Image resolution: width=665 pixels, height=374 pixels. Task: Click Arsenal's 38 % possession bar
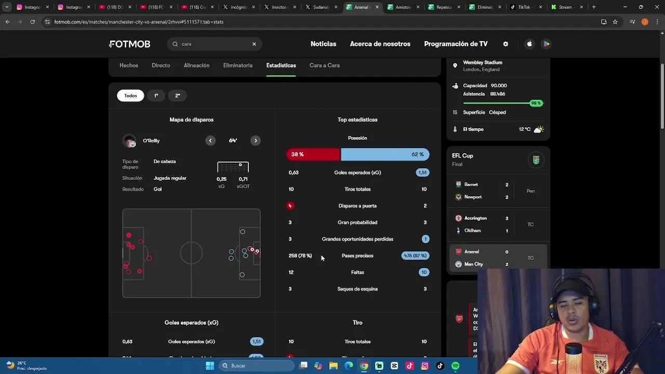click(313, 154)
